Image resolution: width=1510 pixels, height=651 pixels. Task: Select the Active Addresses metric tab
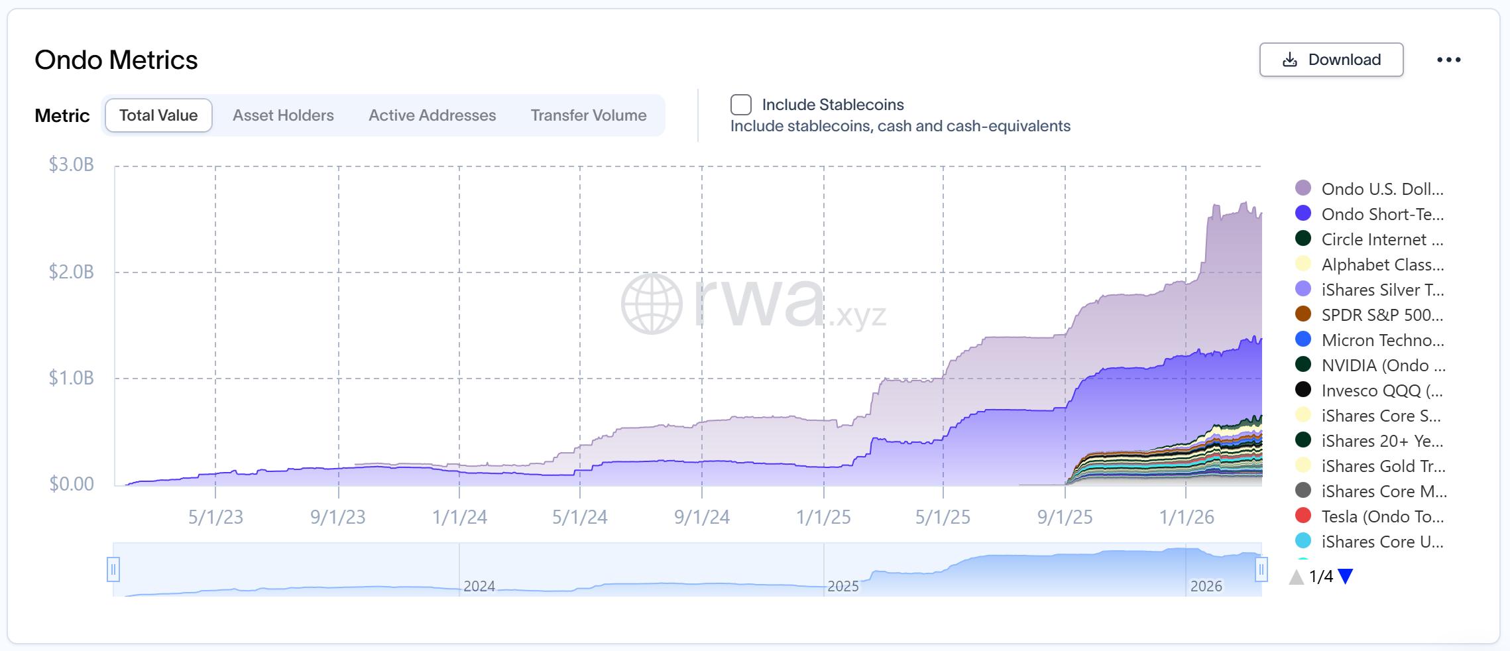point(432,115)
